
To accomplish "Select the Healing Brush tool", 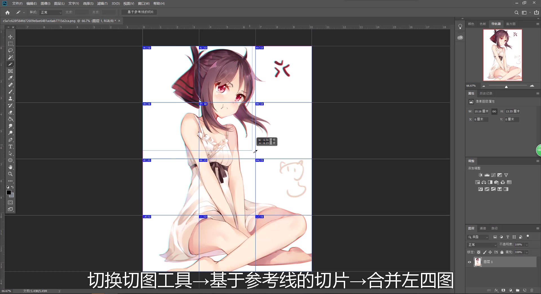I will 10,85.
